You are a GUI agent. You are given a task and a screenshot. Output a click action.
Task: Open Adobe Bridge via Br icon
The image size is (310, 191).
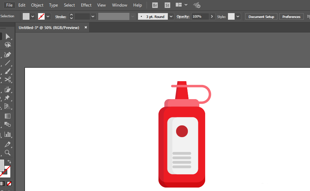tap(155, 5)
